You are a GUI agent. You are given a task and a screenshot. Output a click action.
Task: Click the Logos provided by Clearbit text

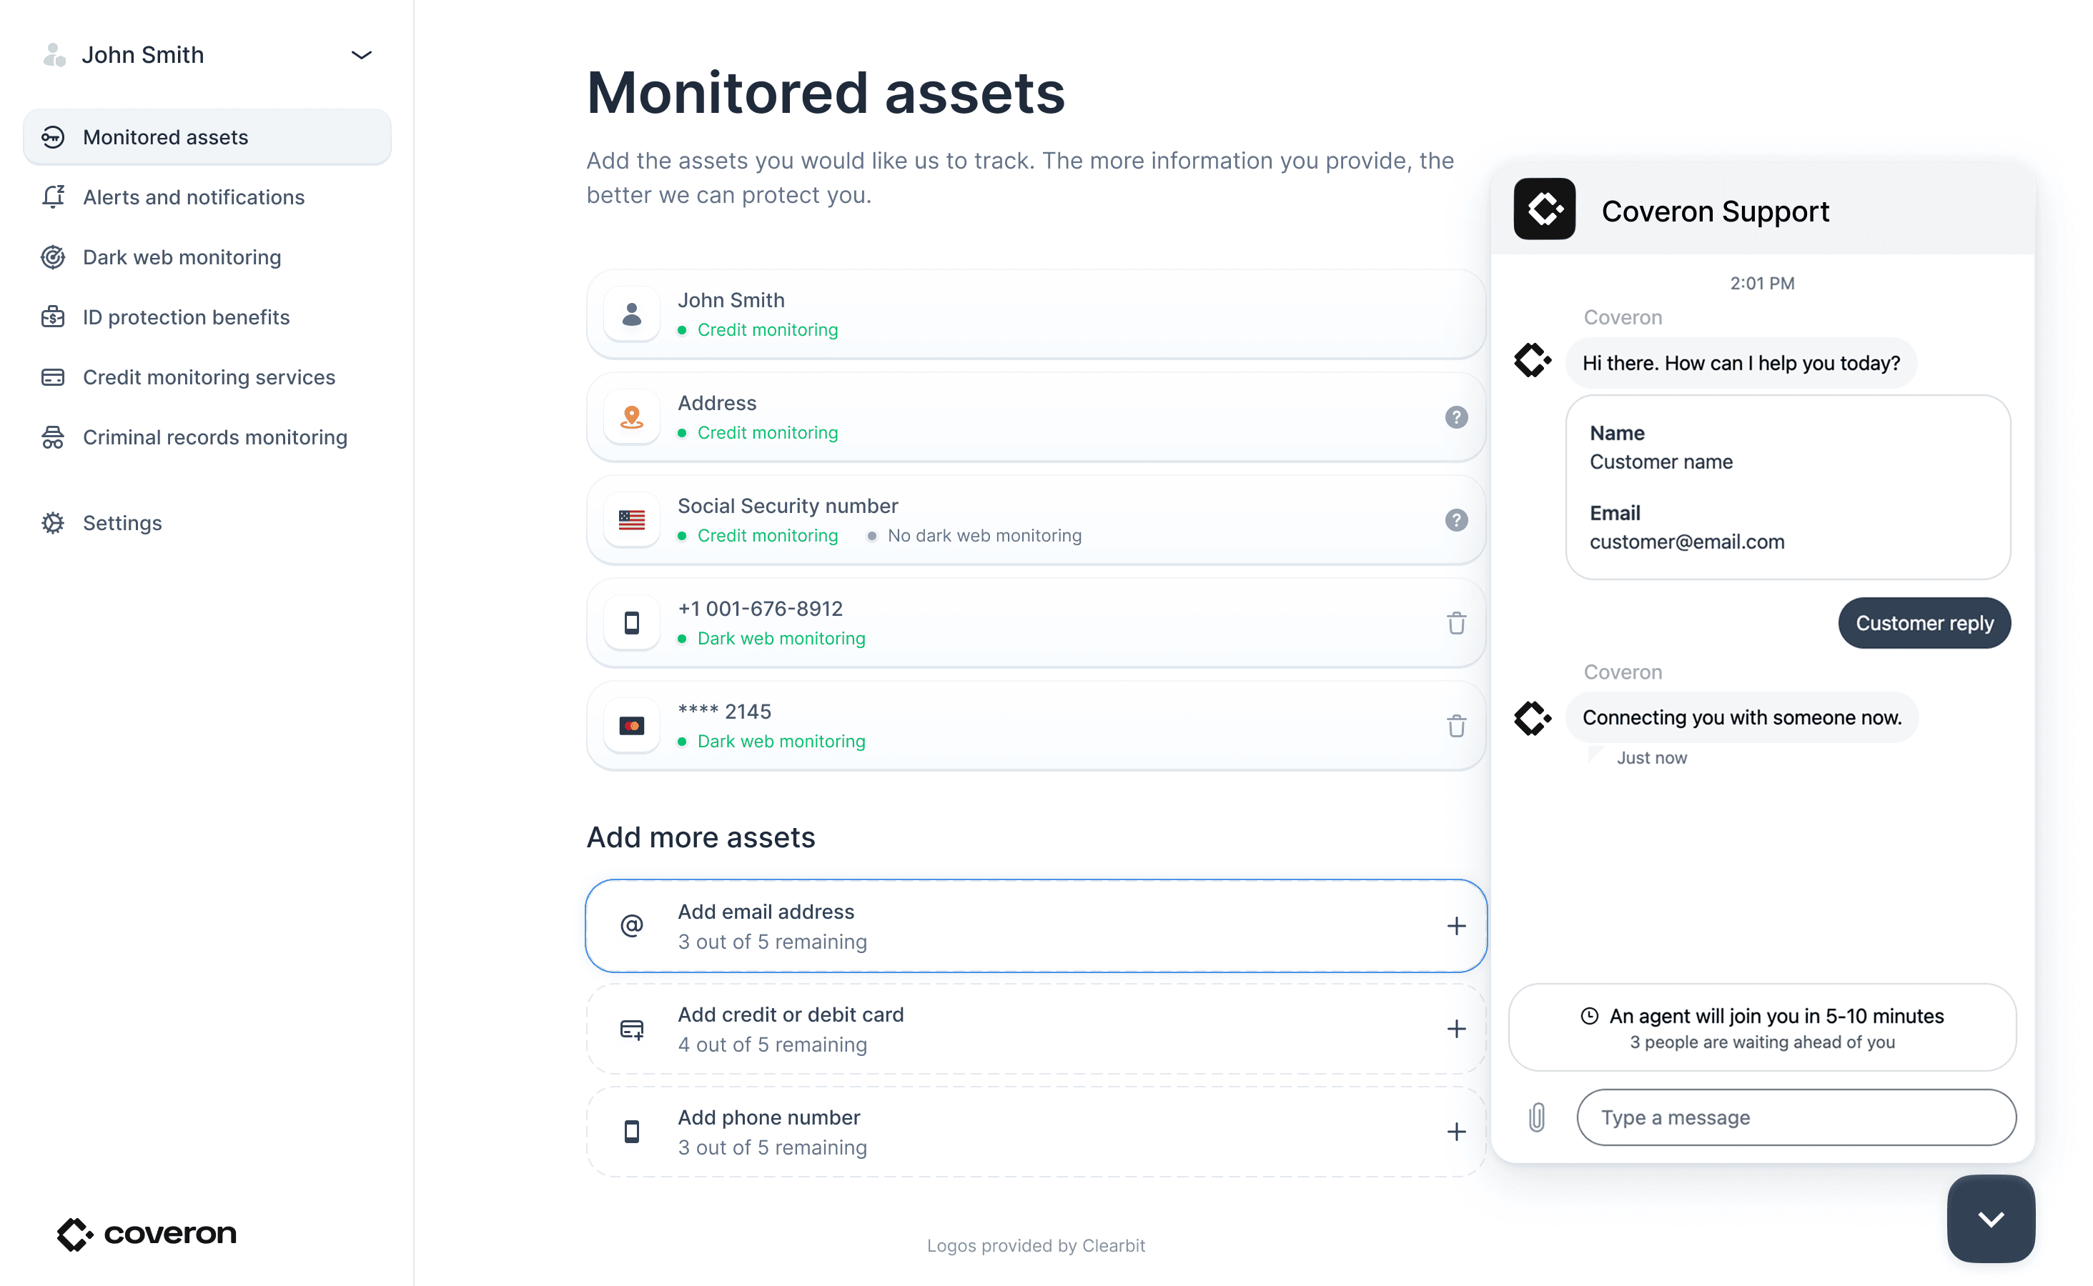click(1036, 1246)
